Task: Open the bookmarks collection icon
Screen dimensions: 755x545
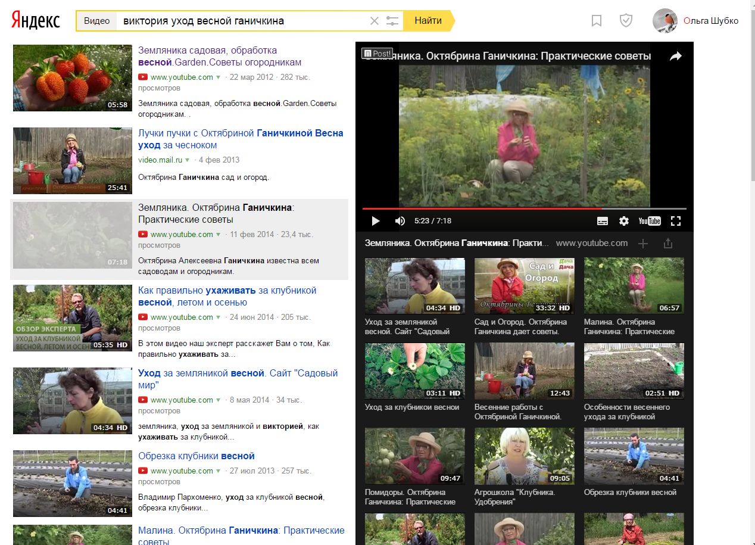Action: pyautogui.click(x=597, y=21)
